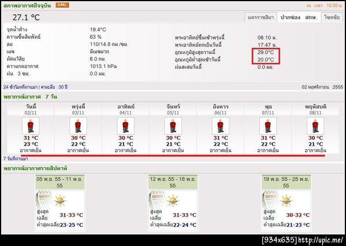Click the อังคาร 06/11 column header
This screenshot has height=246, width=346.
(220, 109)
